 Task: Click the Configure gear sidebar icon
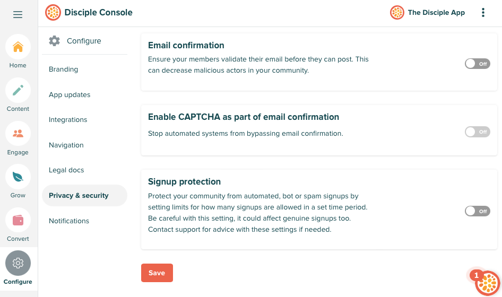(x=18, y=263)
